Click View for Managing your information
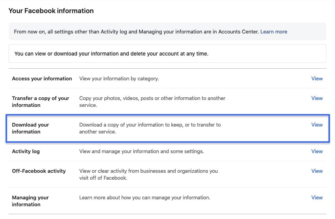 tap(317, 197)
